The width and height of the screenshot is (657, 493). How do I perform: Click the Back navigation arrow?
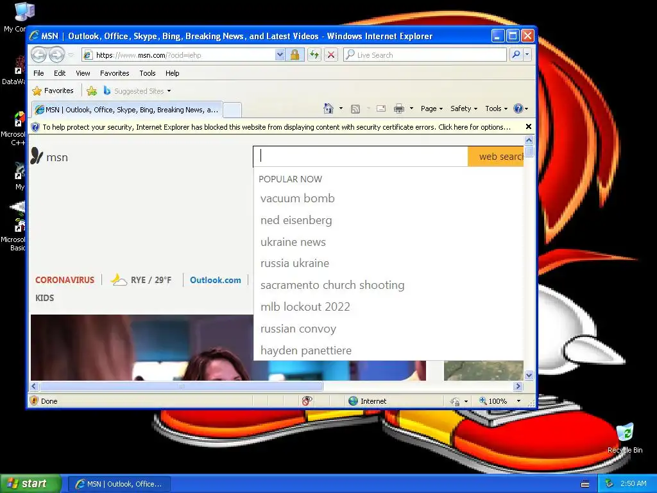click(38, 55)
